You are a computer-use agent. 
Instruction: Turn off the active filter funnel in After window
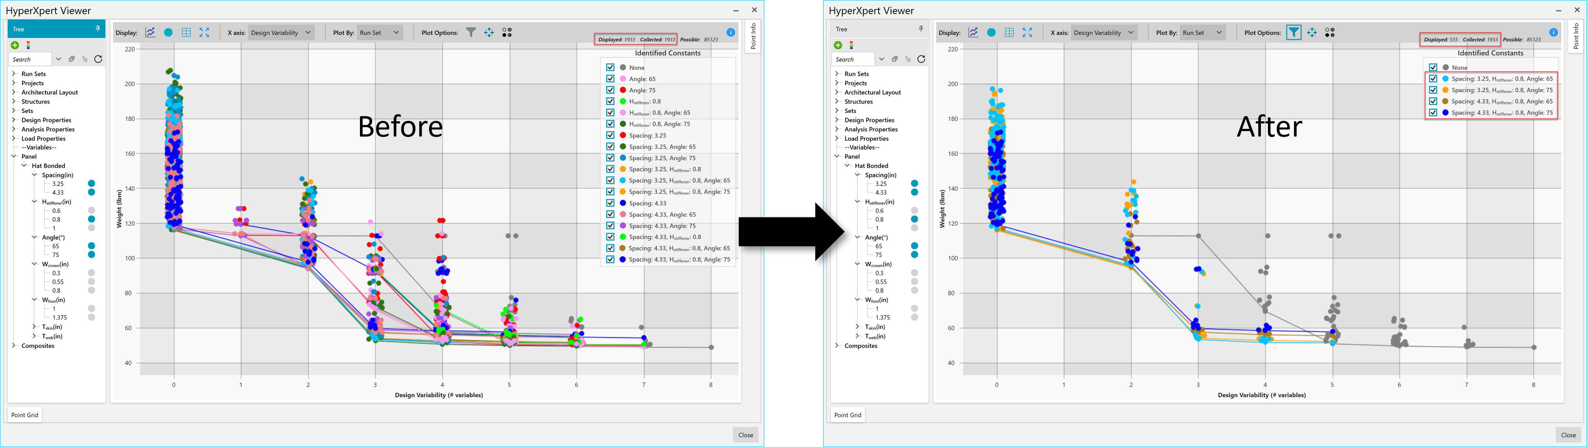pos(1294,33)
